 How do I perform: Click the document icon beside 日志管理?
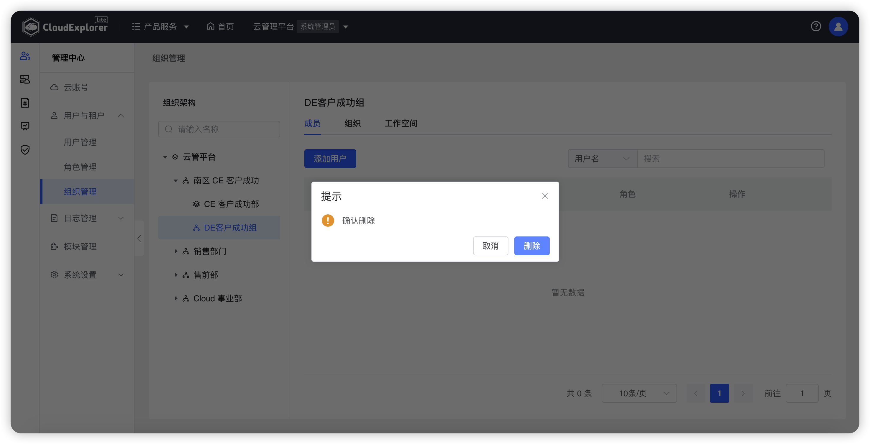(x=54, y=218)
